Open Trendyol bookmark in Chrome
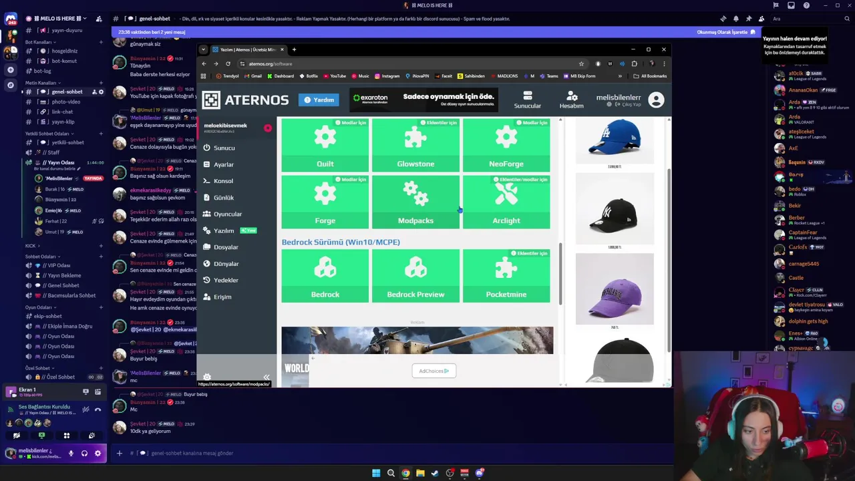The image size is (855, 481). pyautogui.click(x=227, y=76)
